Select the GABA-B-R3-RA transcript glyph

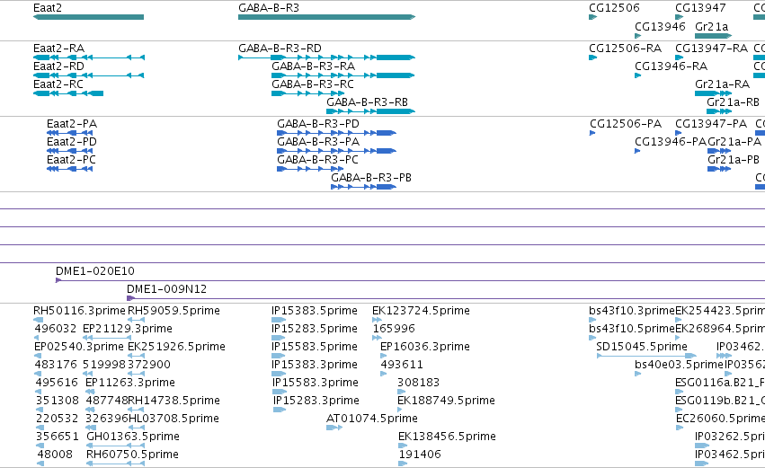[343, 75]
